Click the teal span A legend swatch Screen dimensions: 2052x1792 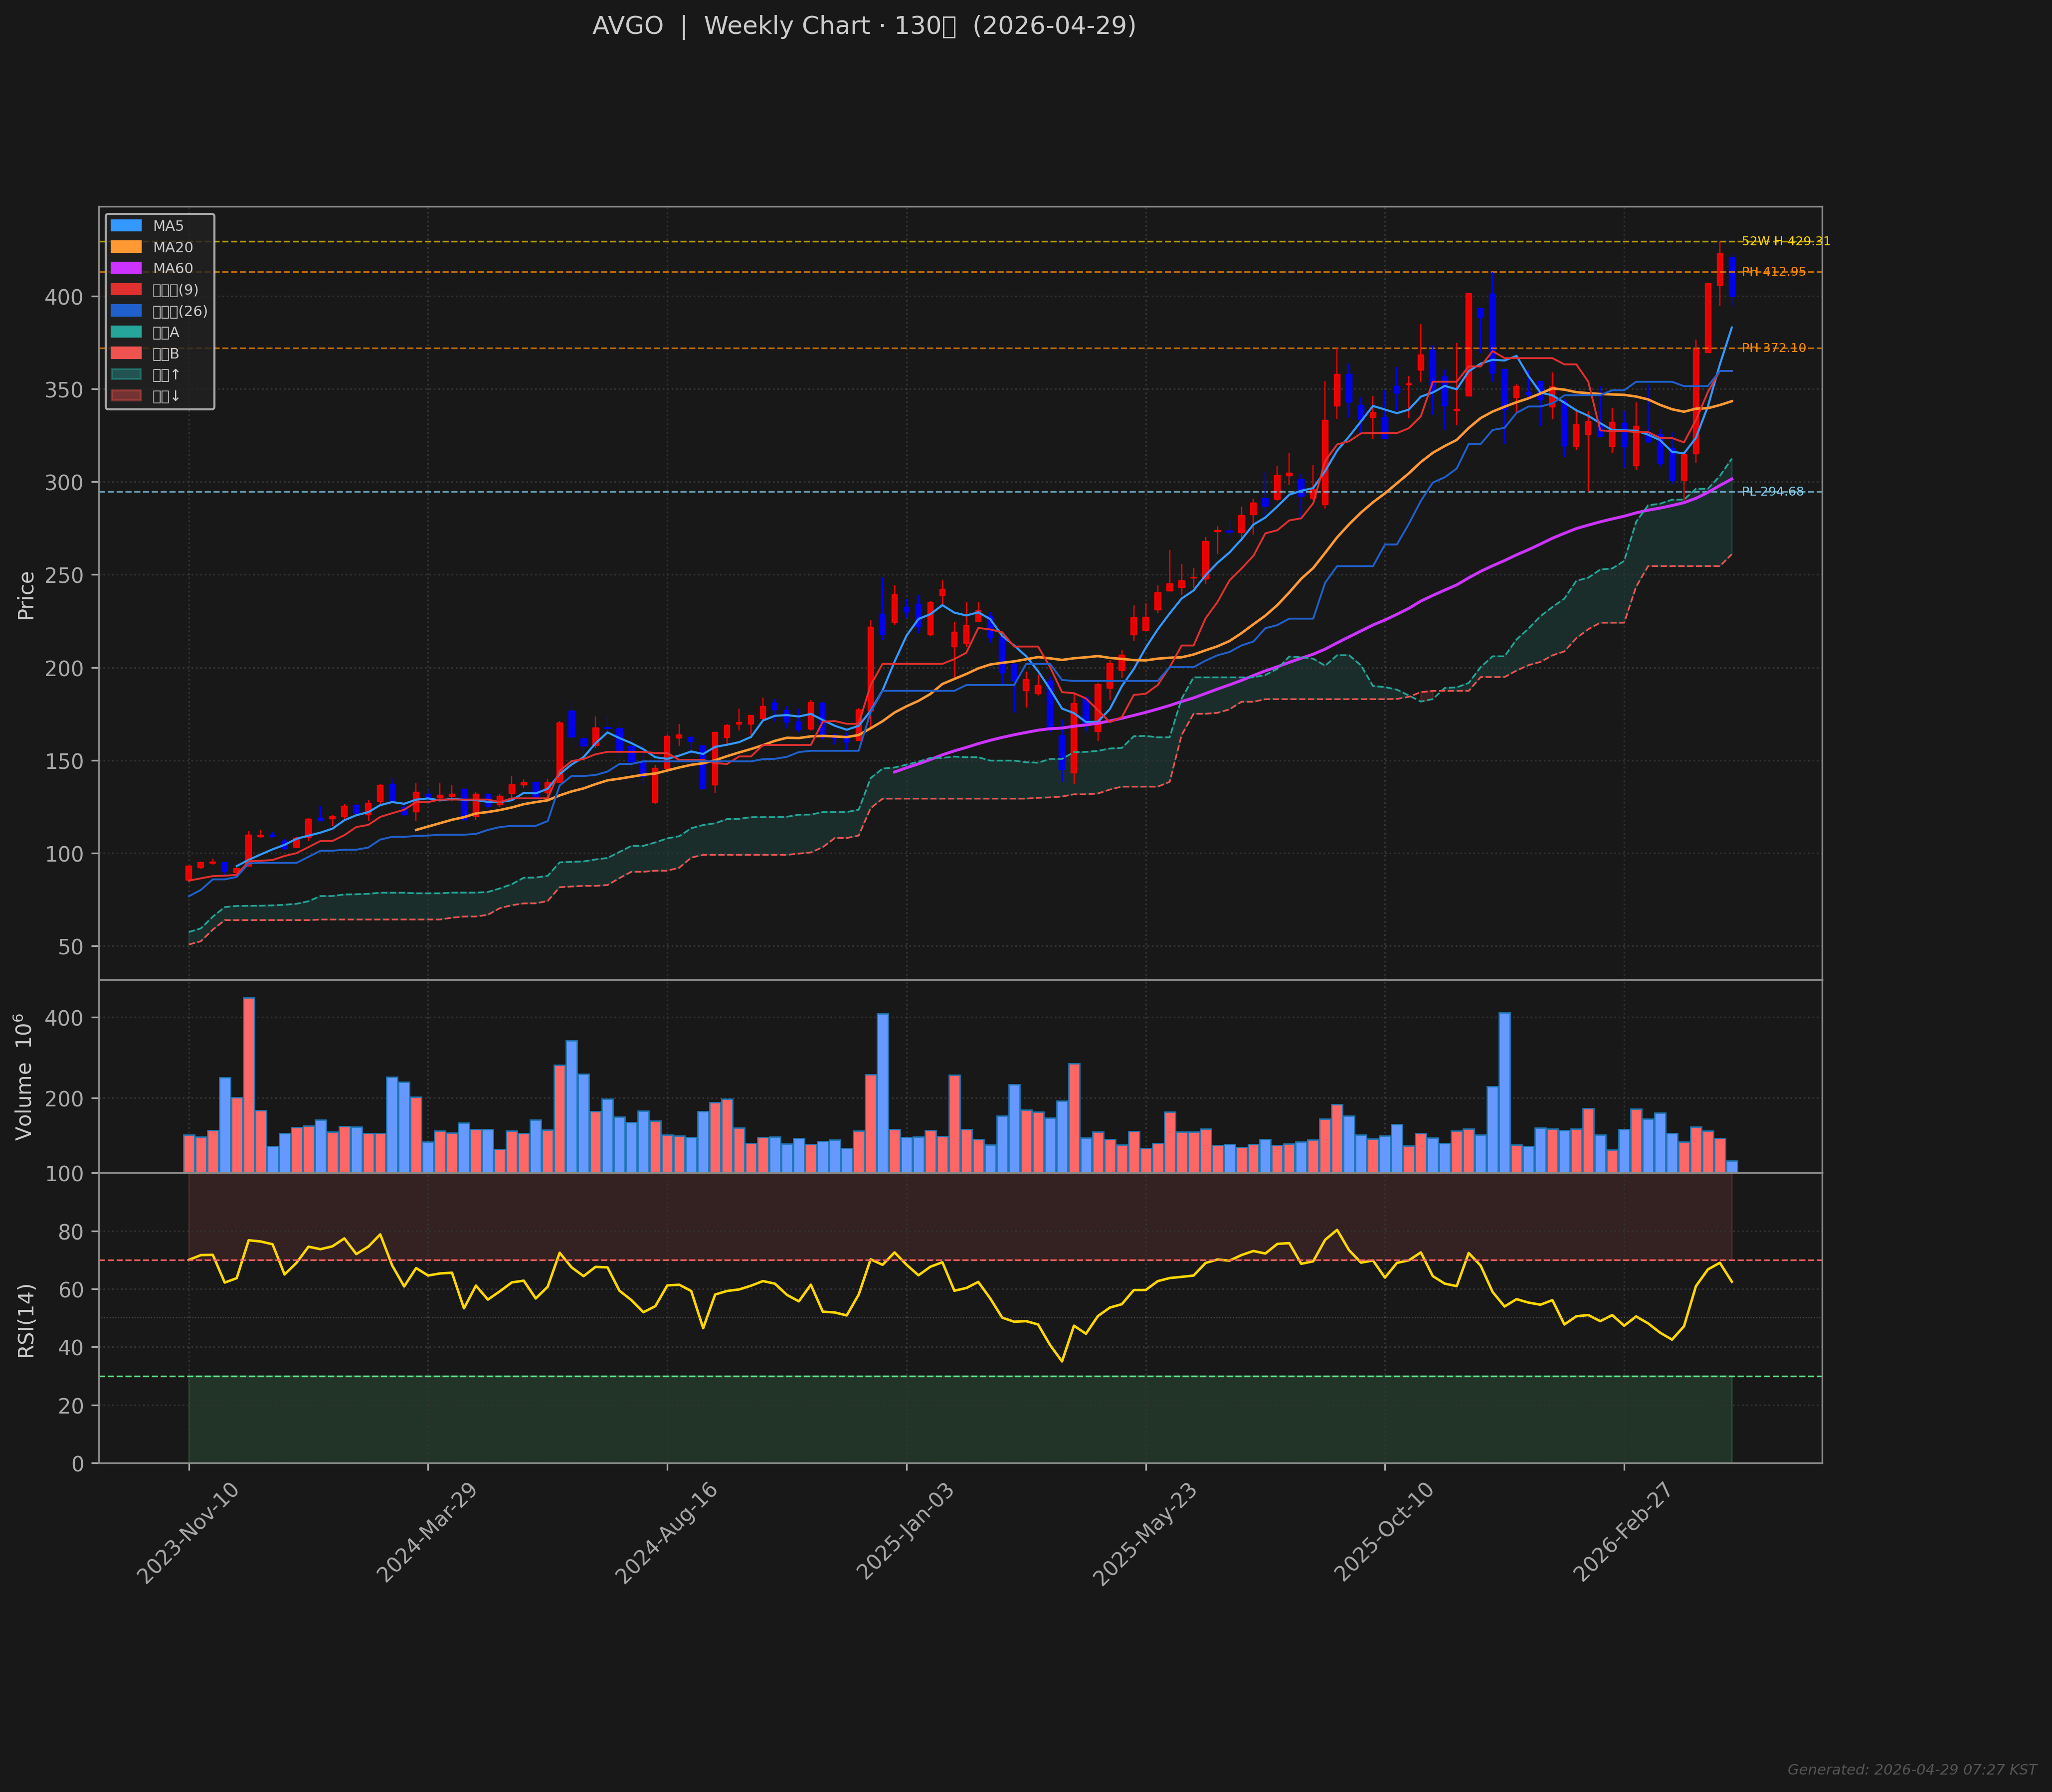coord(126,332)
